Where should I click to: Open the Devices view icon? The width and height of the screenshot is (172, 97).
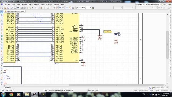point(18,8)
